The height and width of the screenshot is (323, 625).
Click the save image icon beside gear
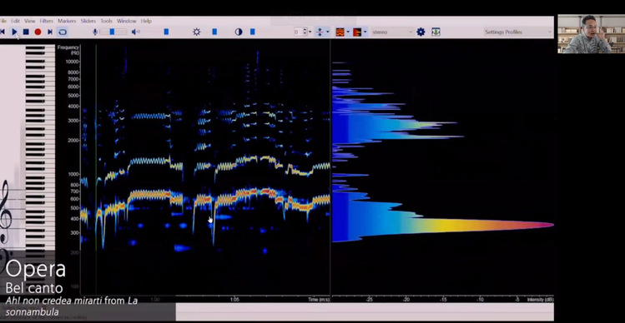pyautogui.click(x=436, y=32)
